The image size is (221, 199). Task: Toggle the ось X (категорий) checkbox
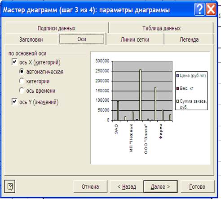pyautogui.click(x=14, y=62)
